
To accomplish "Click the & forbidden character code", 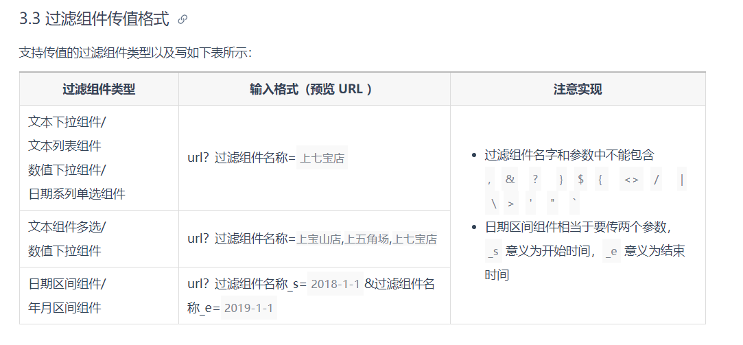I will tap(509, 180).
